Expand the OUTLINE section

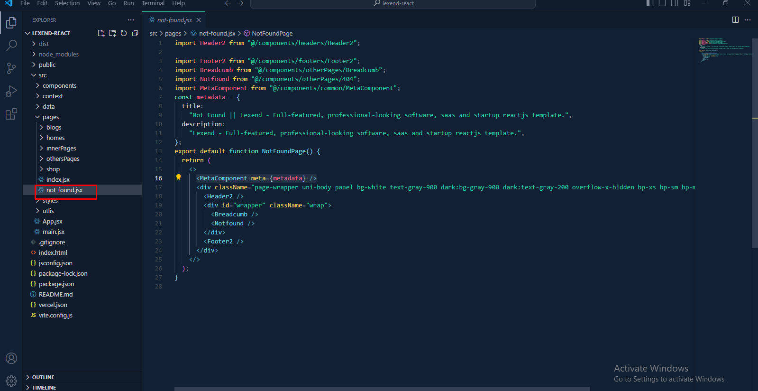click(43, 377)
